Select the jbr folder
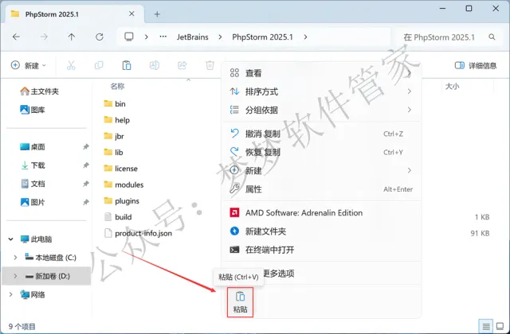 click(x=114, y=136)
